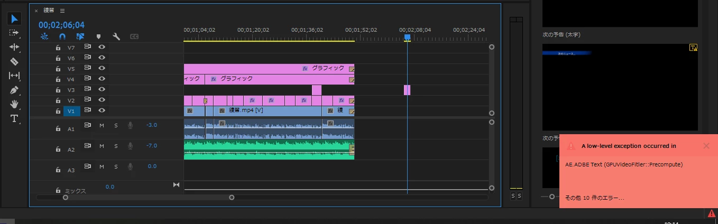718x224 pixels.
Task: Click the playhead timecode 00;02;06;04
Action: click(x=61, y=25)
